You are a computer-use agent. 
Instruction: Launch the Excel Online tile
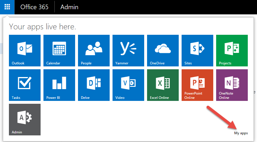point(163,85)
